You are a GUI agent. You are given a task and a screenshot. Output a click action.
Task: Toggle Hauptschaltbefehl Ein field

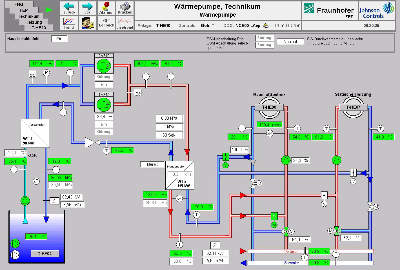click(x=59, y=39)
